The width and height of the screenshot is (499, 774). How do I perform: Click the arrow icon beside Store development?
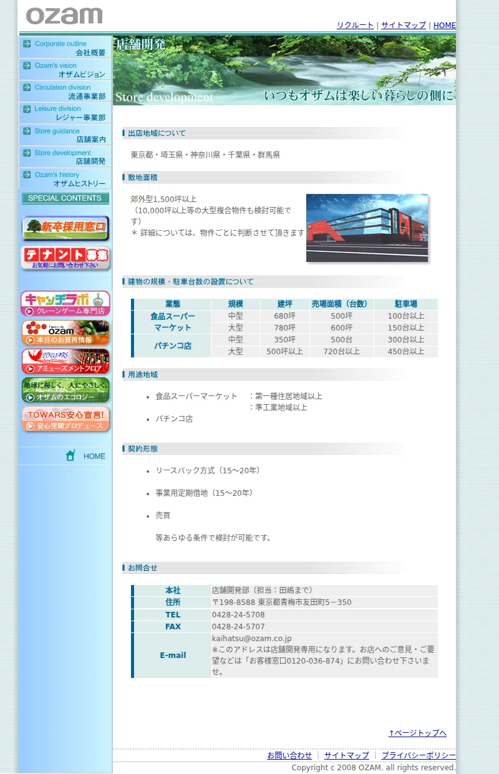(27, 153)
